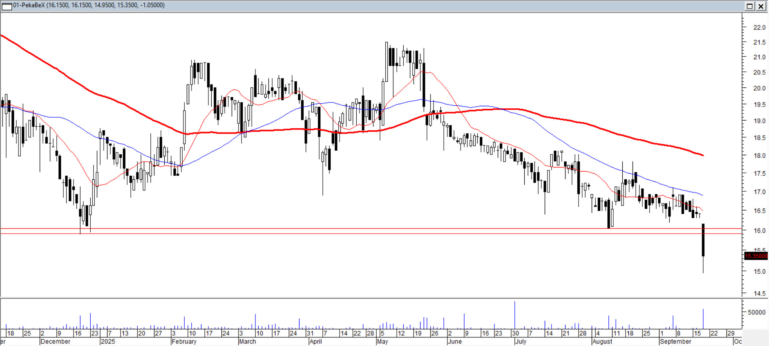The height and width of the screenshot is (346, 769).
Task: Click the May month label on timeline
Action: click(382, 342)
